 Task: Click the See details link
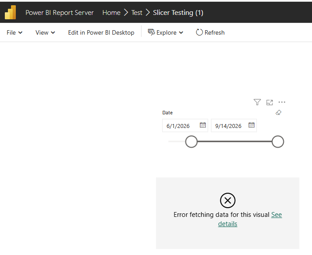click(x=250, y=219)
